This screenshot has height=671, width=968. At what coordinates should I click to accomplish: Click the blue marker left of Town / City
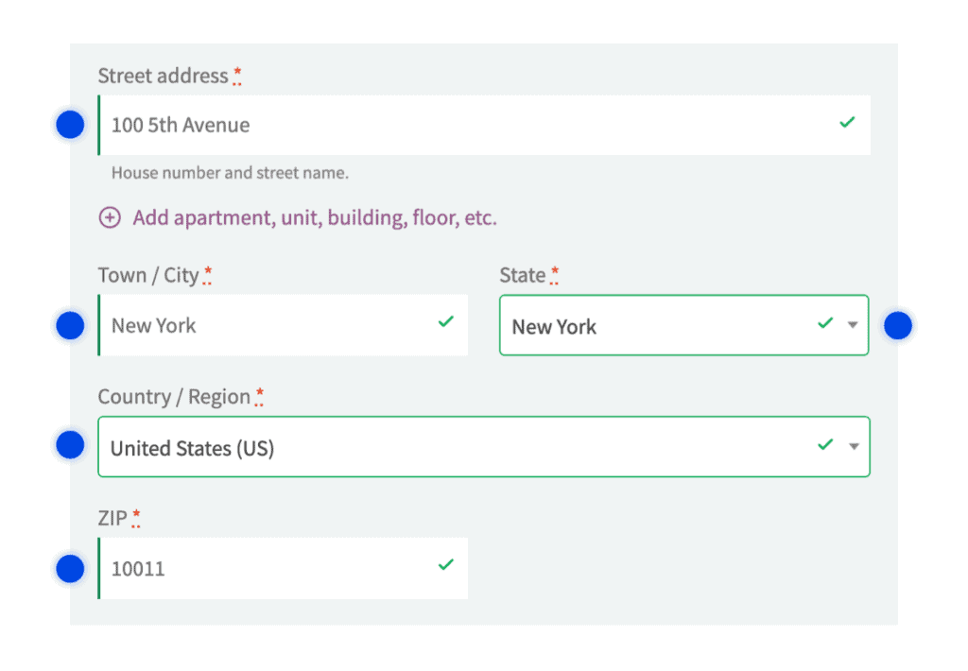coord(70,324)
